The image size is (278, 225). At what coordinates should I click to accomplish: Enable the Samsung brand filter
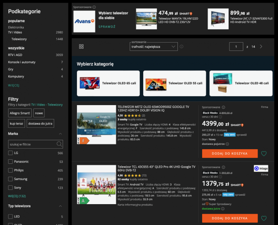11,179
